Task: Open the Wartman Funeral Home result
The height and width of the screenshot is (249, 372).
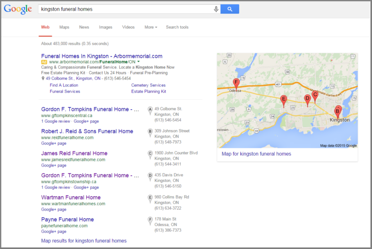Action: click(x=71, y=198)
